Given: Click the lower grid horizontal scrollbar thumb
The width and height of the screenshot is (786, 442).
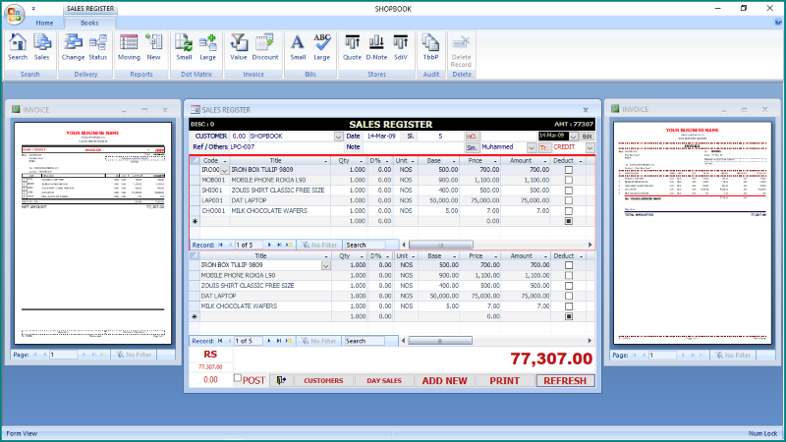Looking at the screenshot, I should pos(439,341).
